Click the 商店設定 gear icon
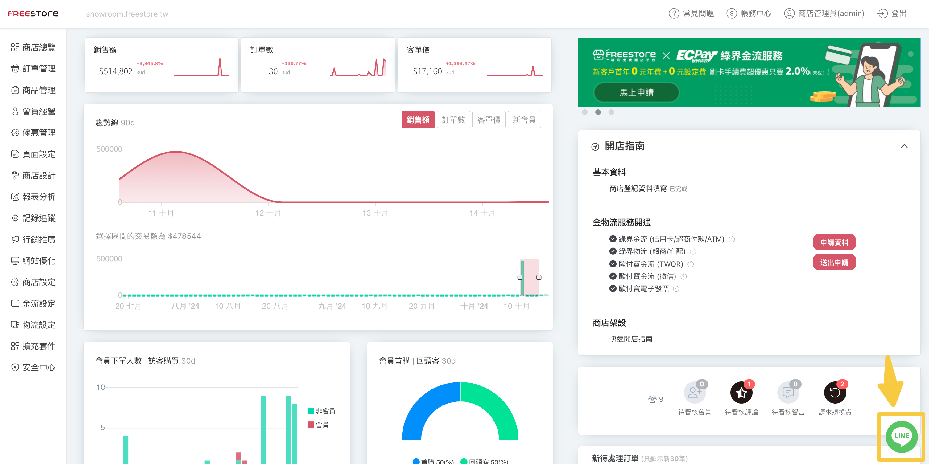Screen dimensions: 929x464 (x=15, y=282)
